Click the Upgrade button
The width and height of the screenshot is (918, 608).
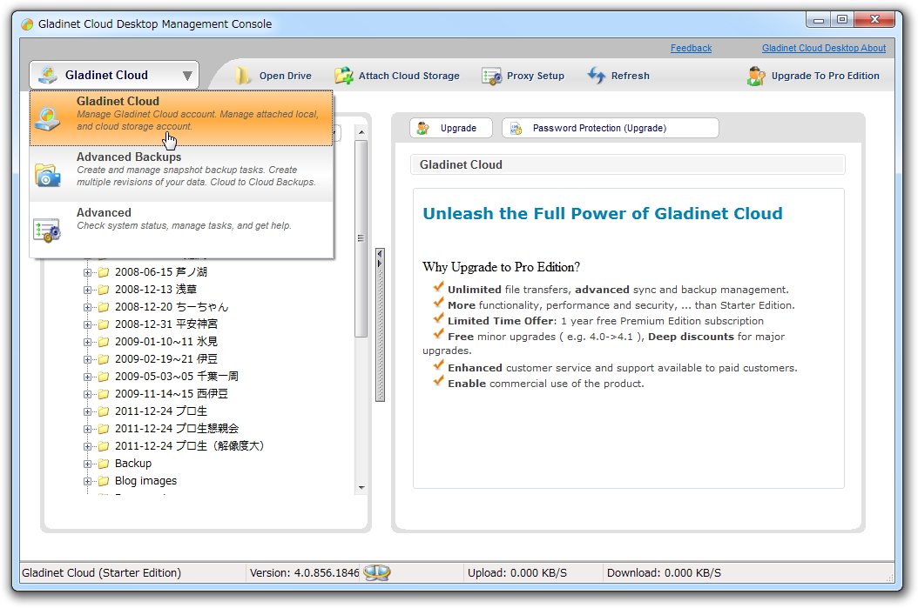click(x=451, y=128)
